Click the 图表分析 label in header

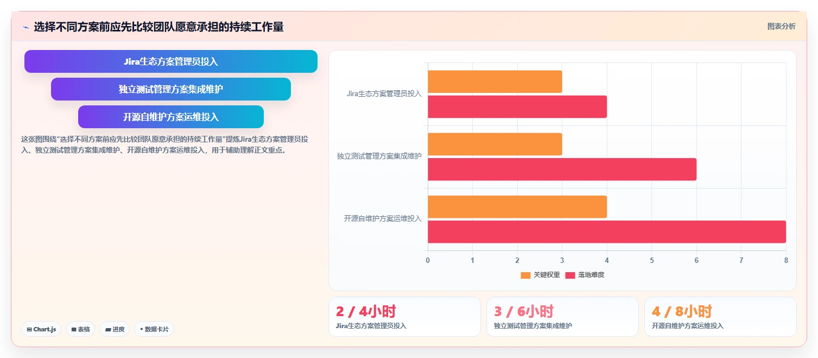pos(781,26)
